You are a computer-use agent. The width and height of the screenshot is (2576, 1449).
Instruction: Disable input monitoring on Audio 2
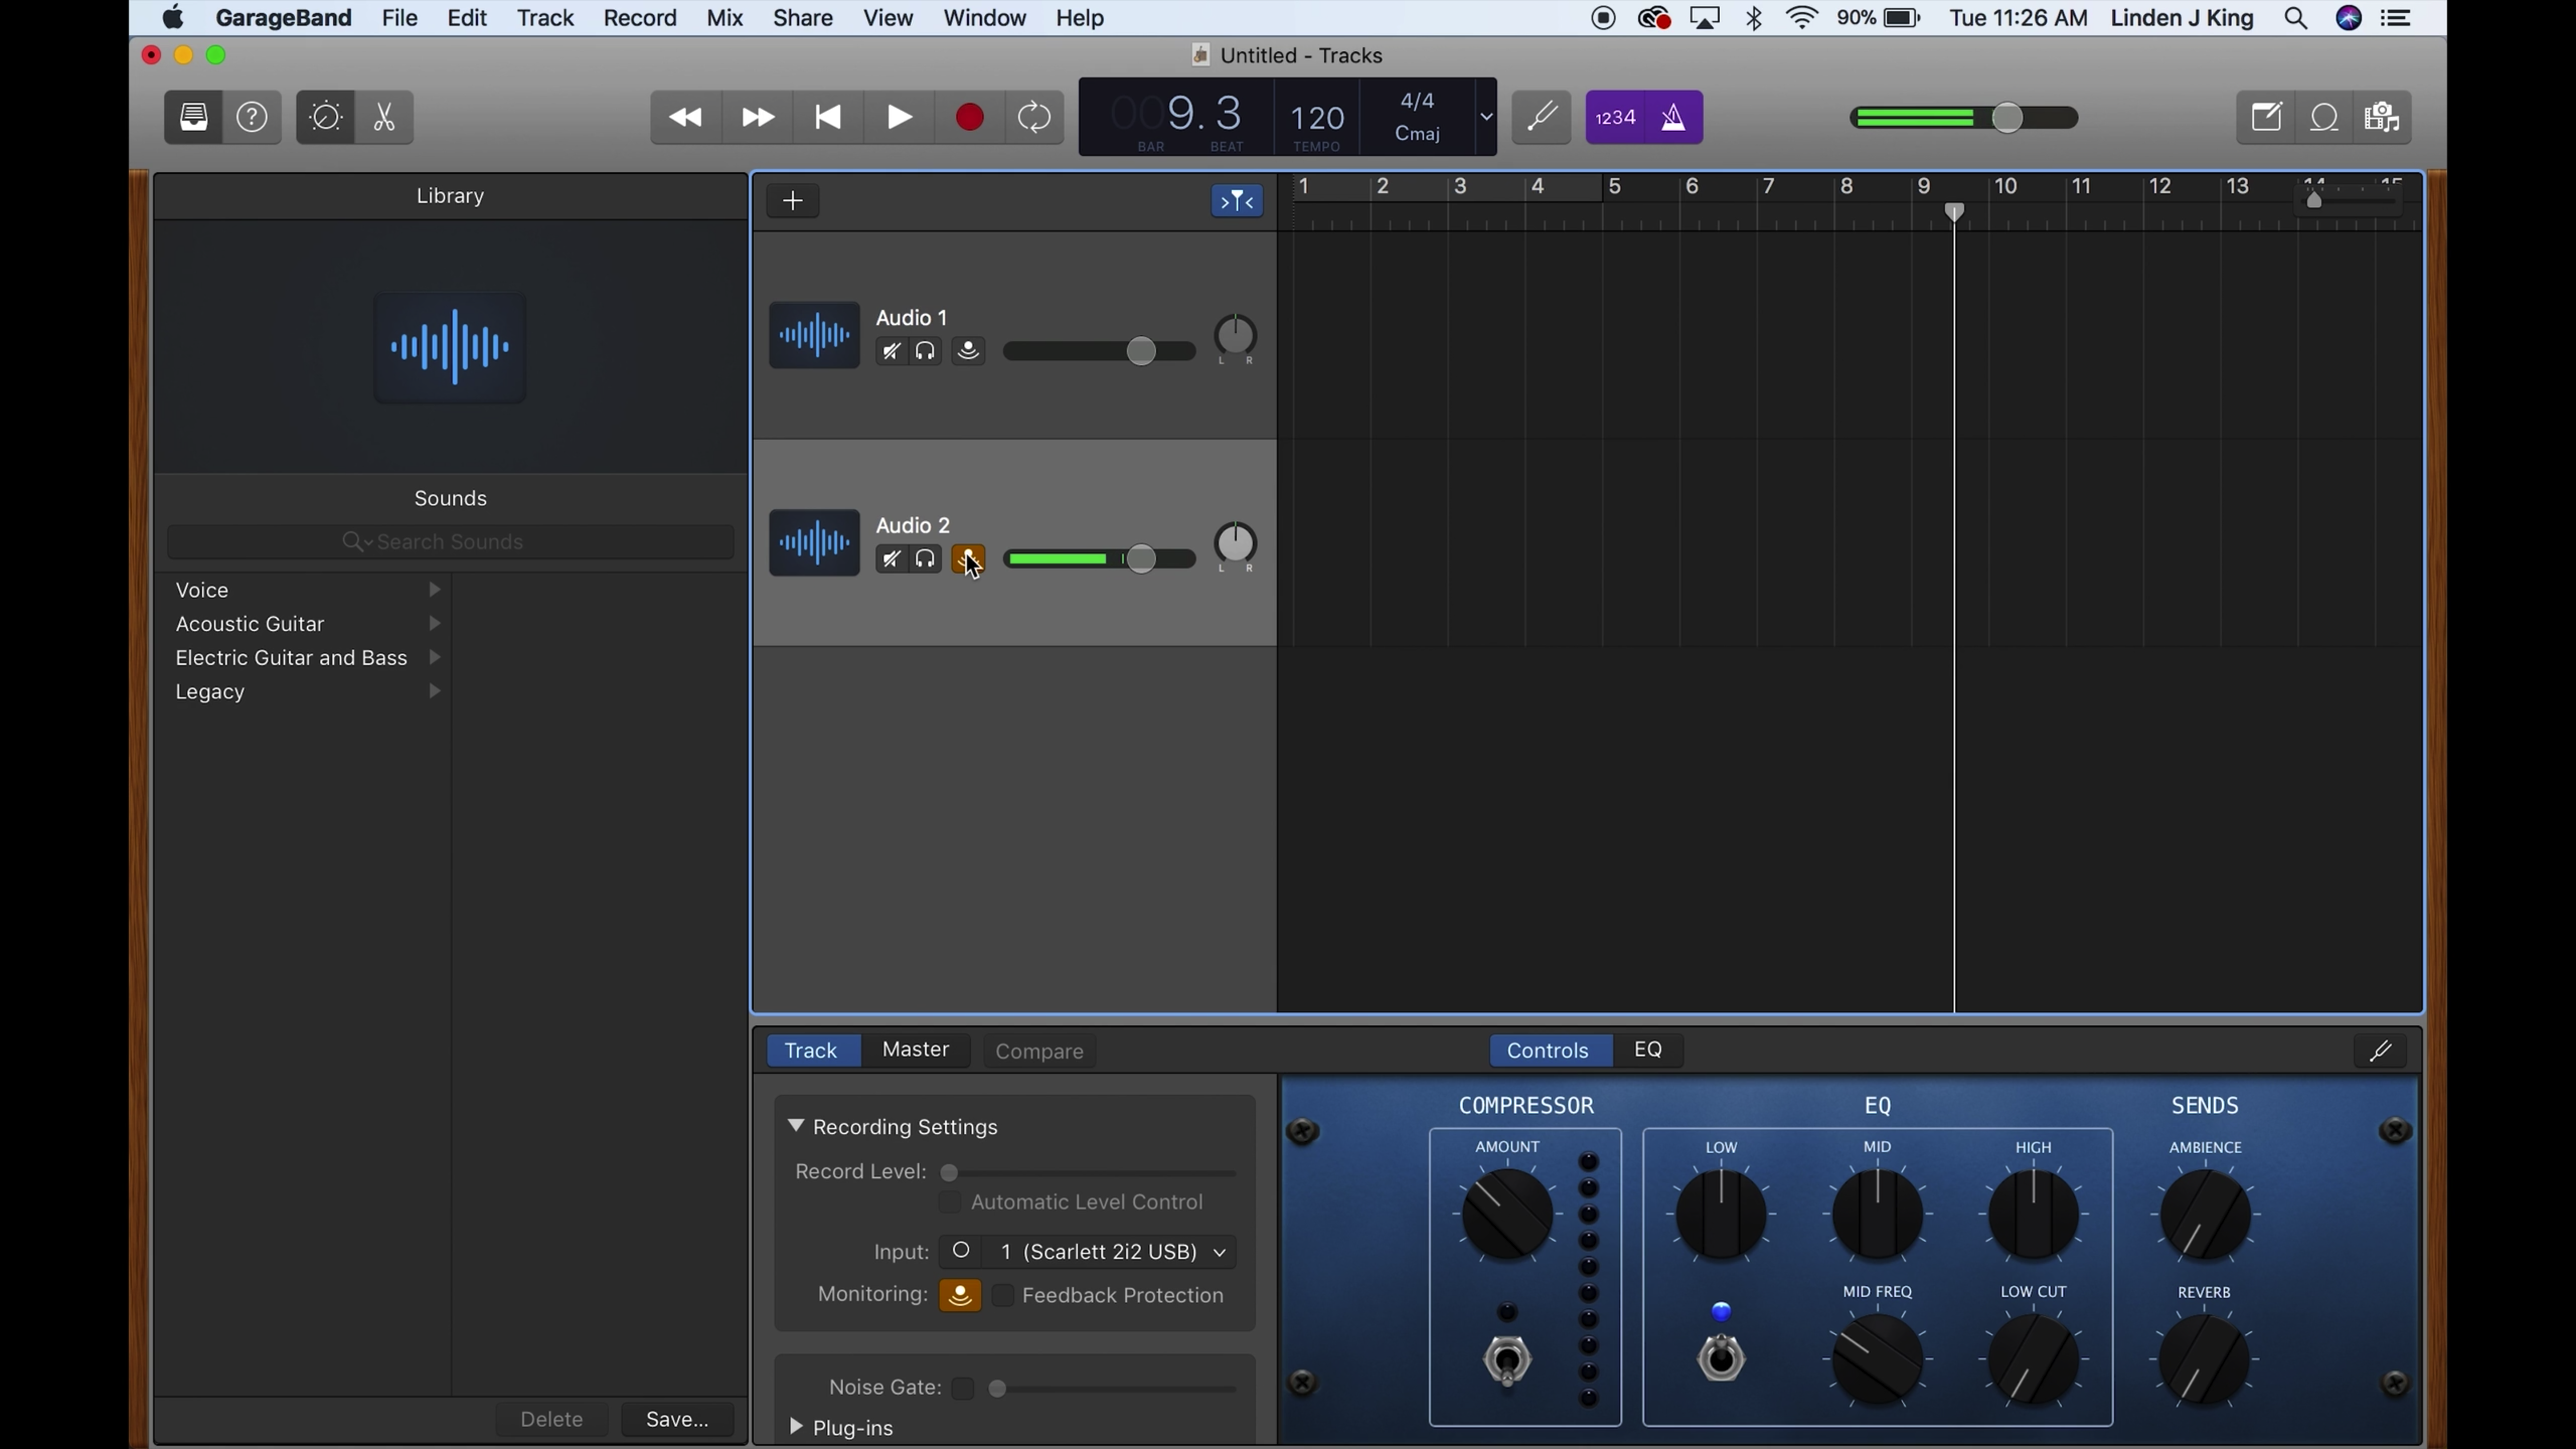(x=968, y=559)
